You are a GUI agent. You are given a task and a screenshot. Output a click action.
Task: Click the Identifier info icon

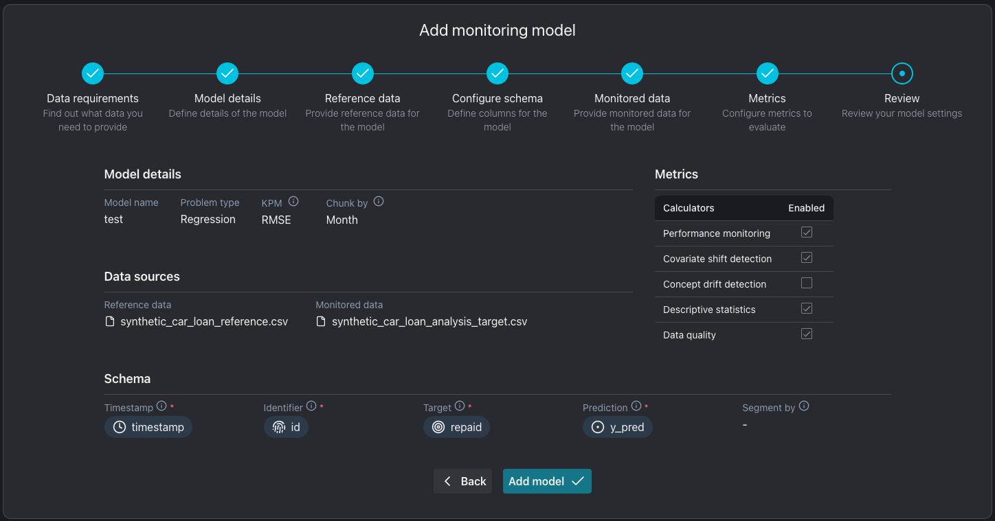[311, 406]
